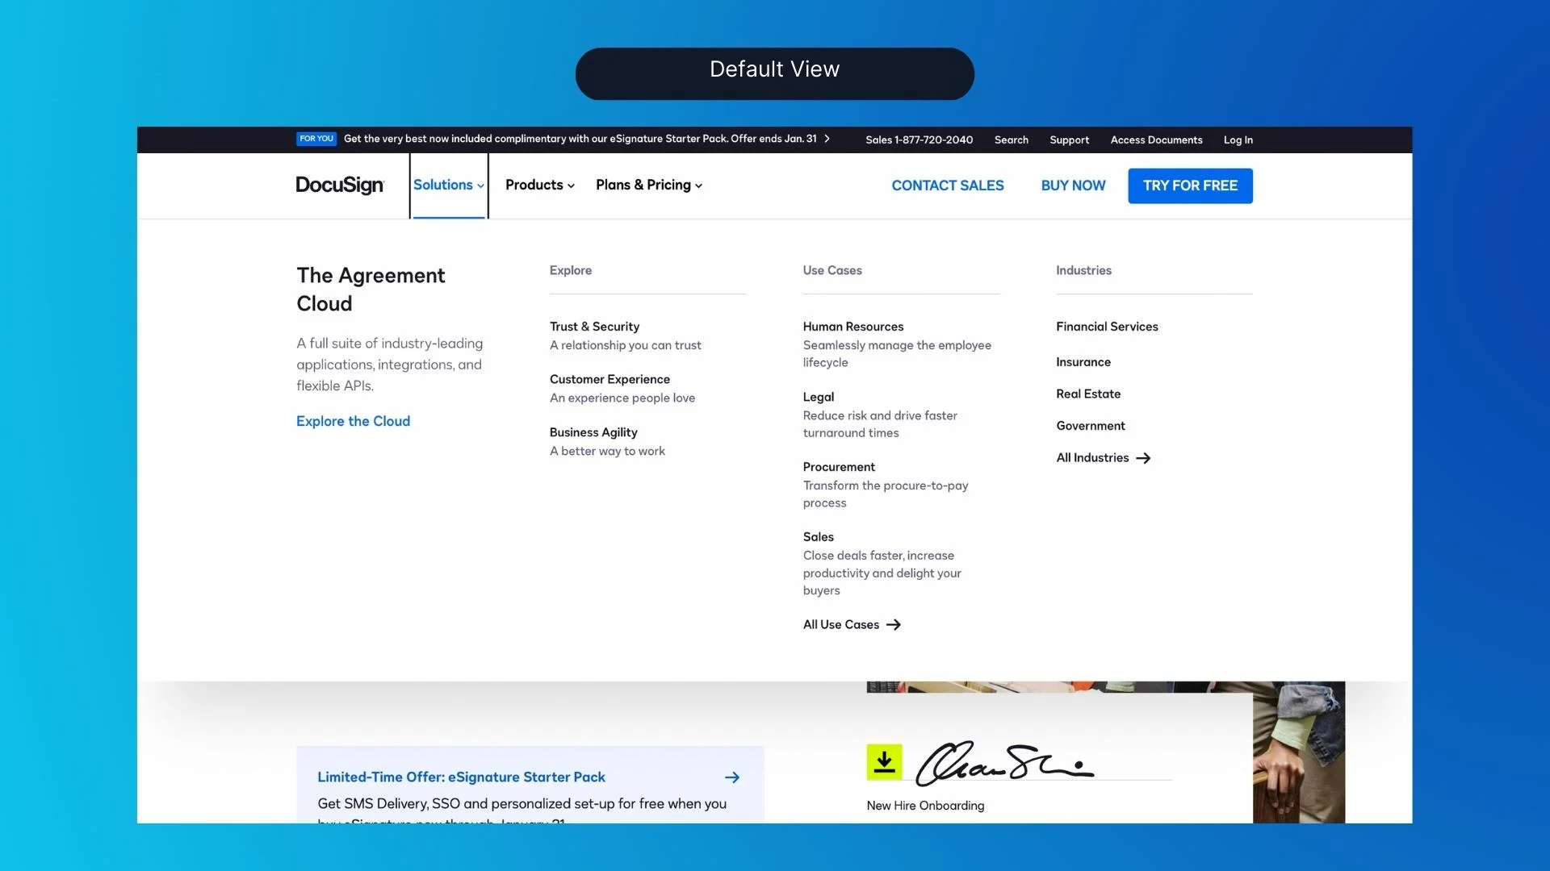Open Search in the top bar
Screen dimensions: 1550x871
(x=1012, y=140)
